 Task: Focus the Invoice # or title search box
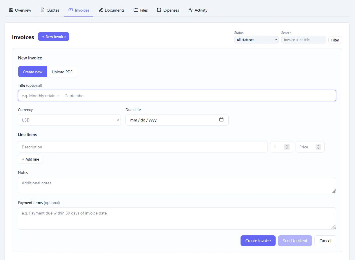point(303,40)
